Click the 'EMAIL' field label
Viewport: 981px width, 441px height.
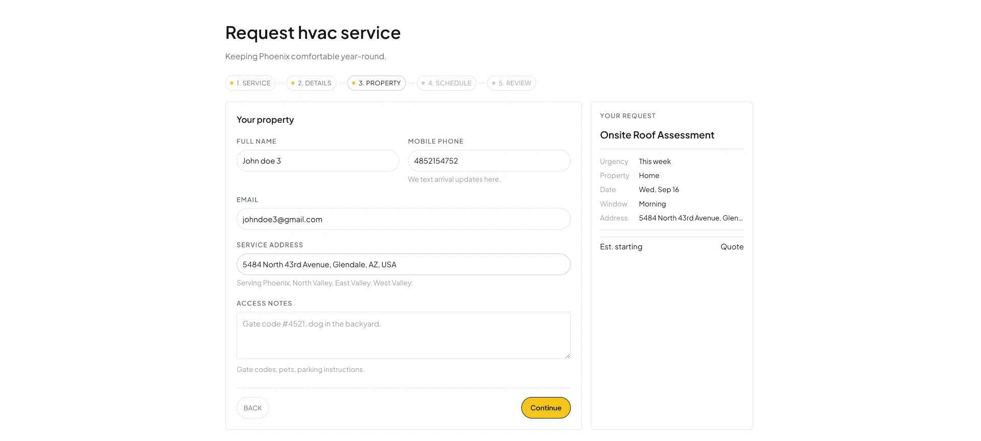point(247,200)
